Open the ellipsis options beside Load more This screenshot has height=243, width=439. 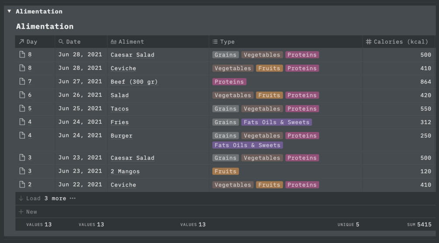[x=73, y=199]
